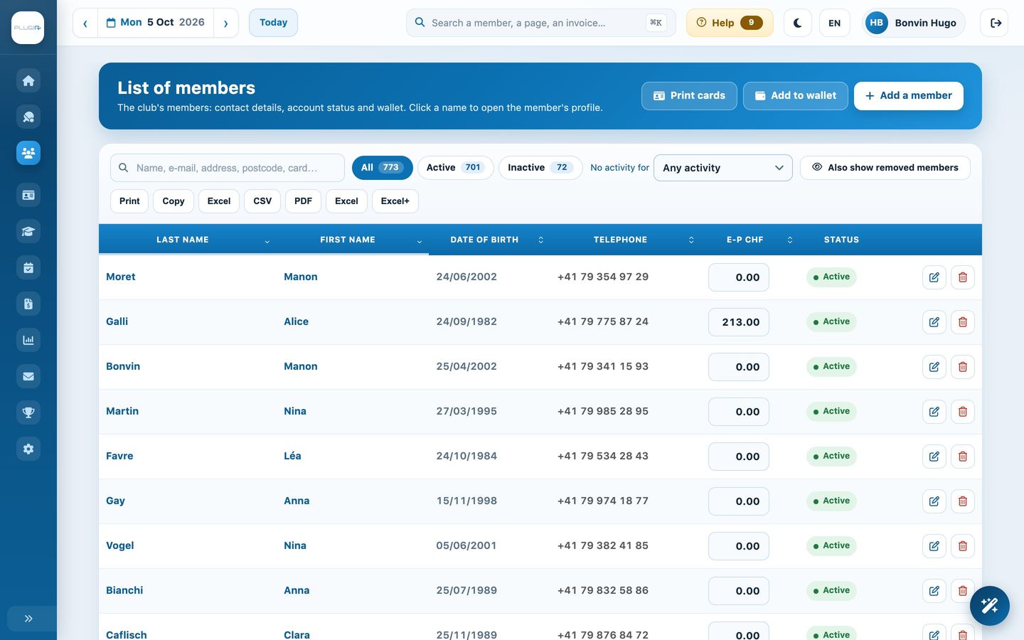Edit member Martin Nina
The width and height of the screenshot is (1024, 640).
pyautogui.click(x=934, y=412)
